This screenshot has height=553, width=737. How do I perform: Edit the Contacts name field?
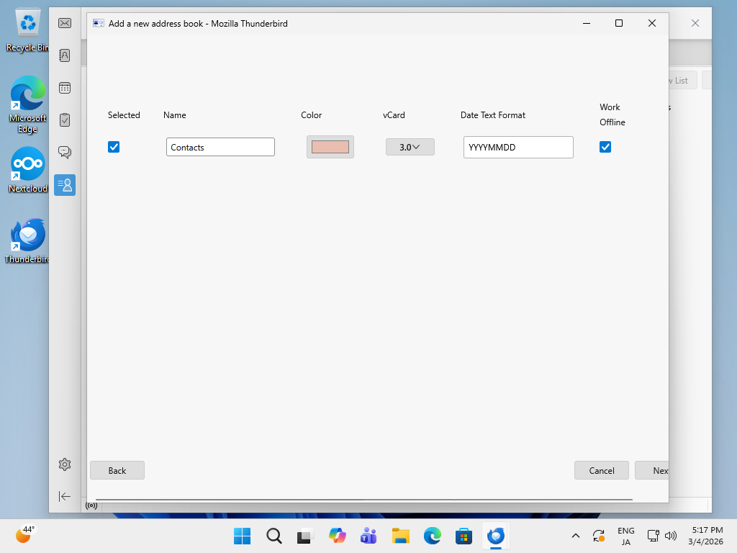point(220,147)
